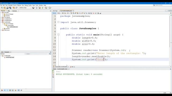
Task: Collapse the import fold marker on line 3
Action: click(x=59, y=22)
